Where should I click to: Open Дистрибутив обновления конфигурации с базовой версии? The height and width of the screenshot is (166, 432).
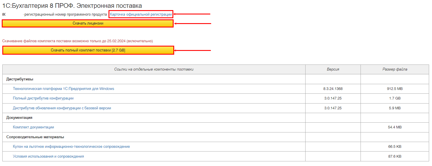tap(62, 108)
